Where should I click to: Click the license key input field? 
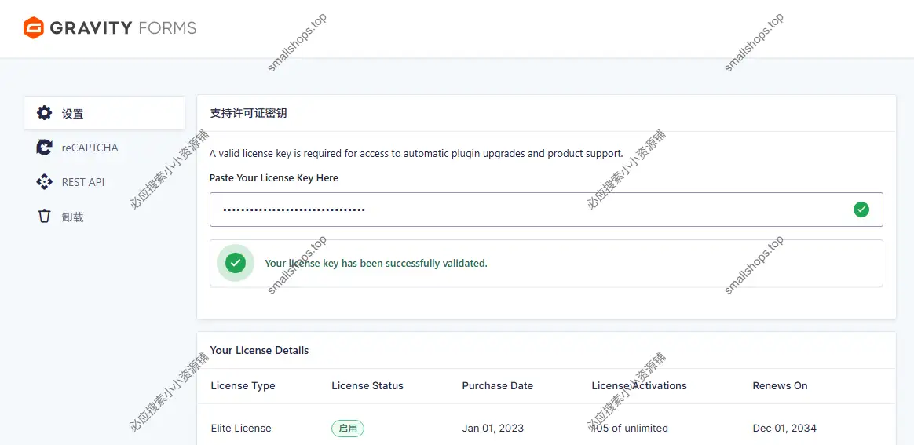[526, 210]
